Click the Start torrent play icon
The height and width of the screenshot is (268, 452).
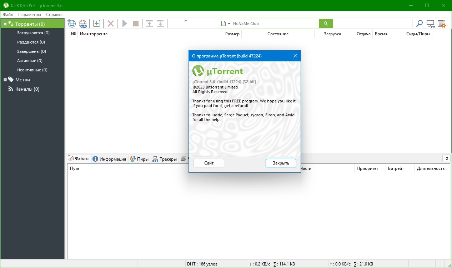click(125, 24)
